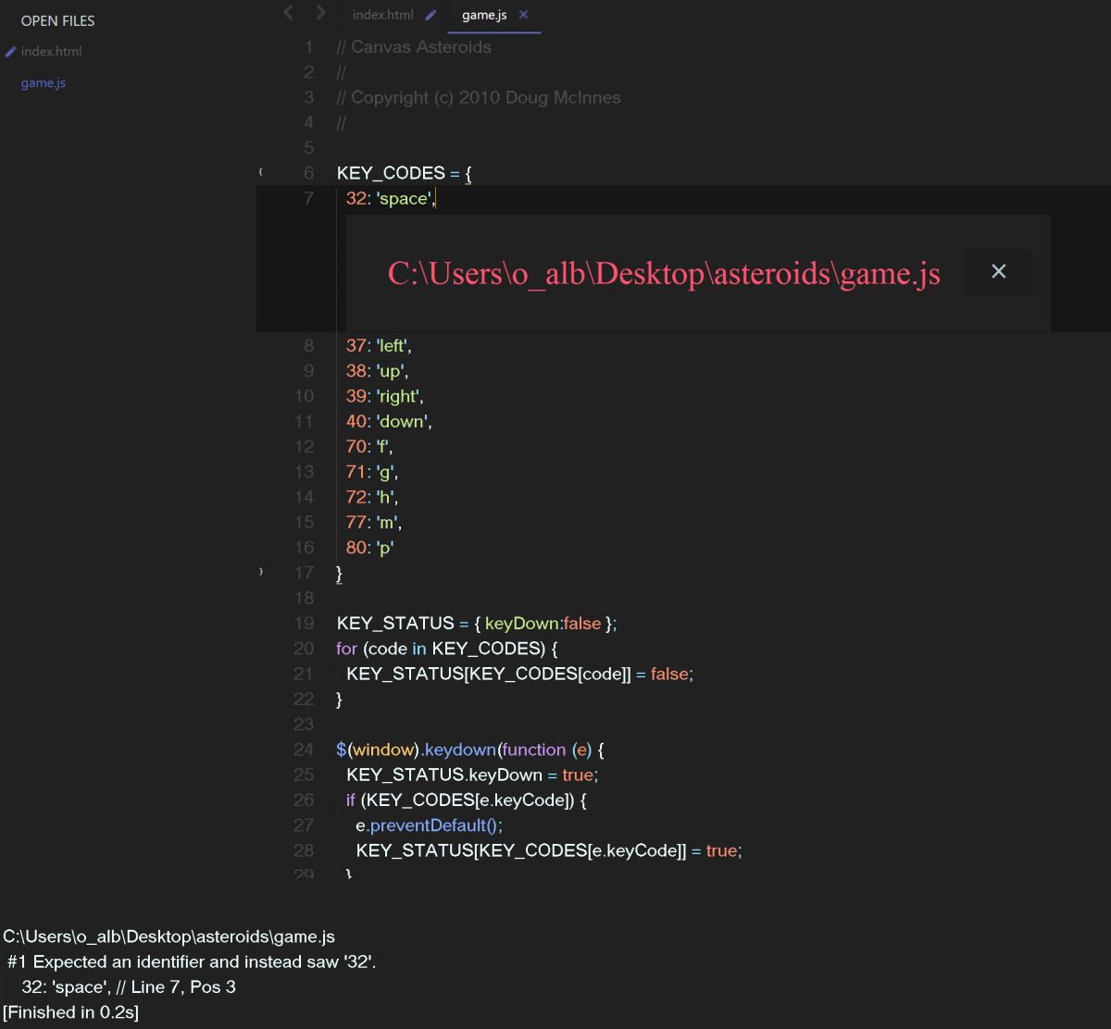The width and height of the screenshot is (1111, 1029).
Task: Click the e.preventDefault() line
Action: click(x=430, y=825)
